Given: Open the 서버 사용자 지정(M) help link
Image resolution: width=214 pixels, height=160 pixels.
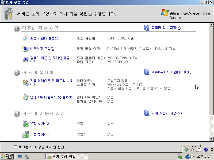Looking at the screenshot, I should coord(167,113).
